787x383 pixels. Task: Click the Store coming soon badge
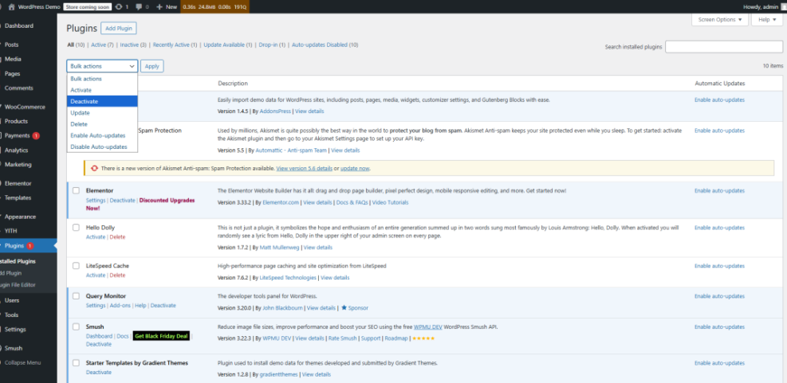(88, 7)
